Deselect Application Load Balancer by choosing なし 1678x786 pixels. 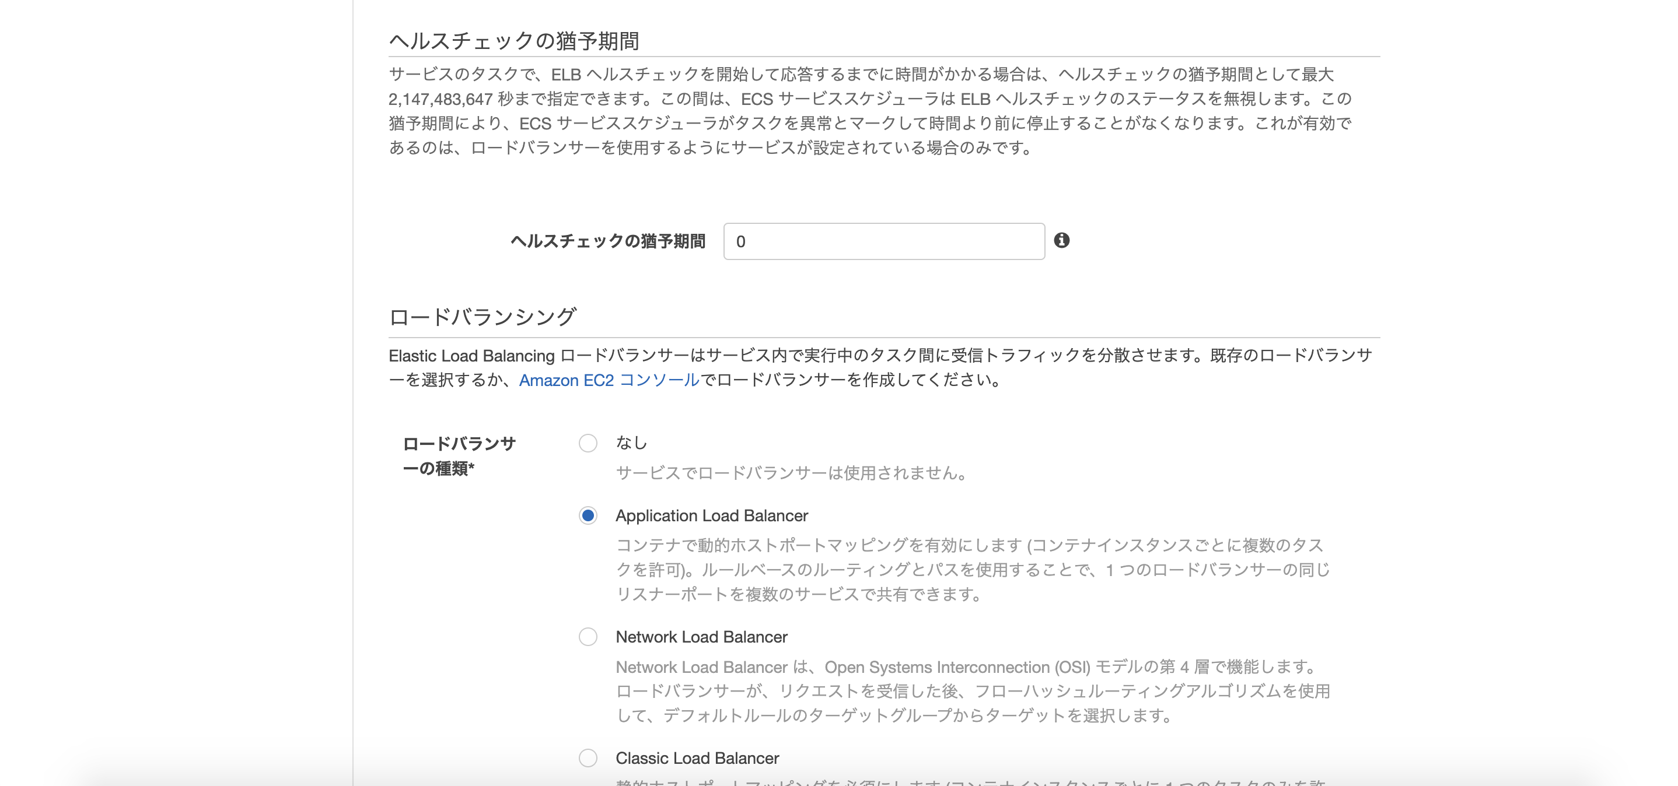click(x=588, y=443)
